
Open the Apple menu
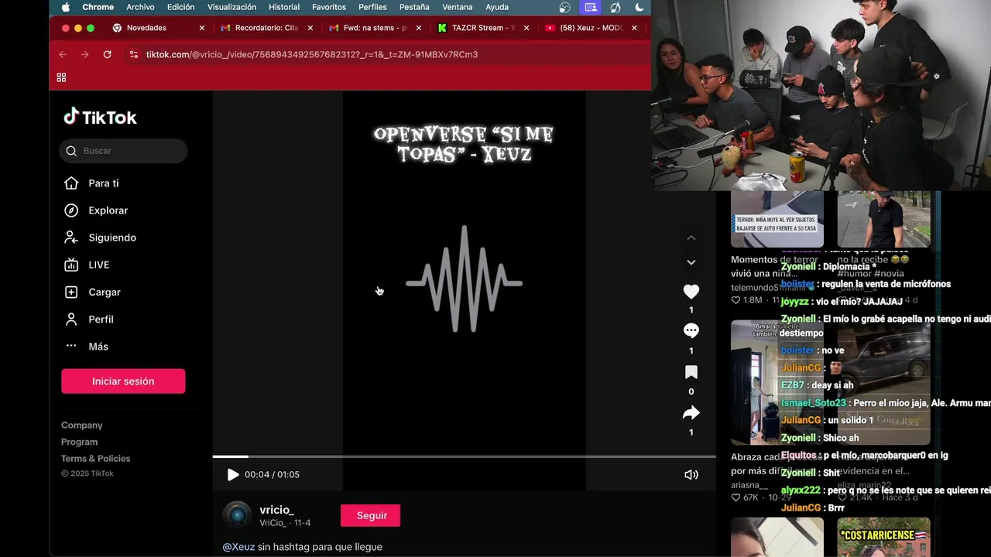(66, 7)
